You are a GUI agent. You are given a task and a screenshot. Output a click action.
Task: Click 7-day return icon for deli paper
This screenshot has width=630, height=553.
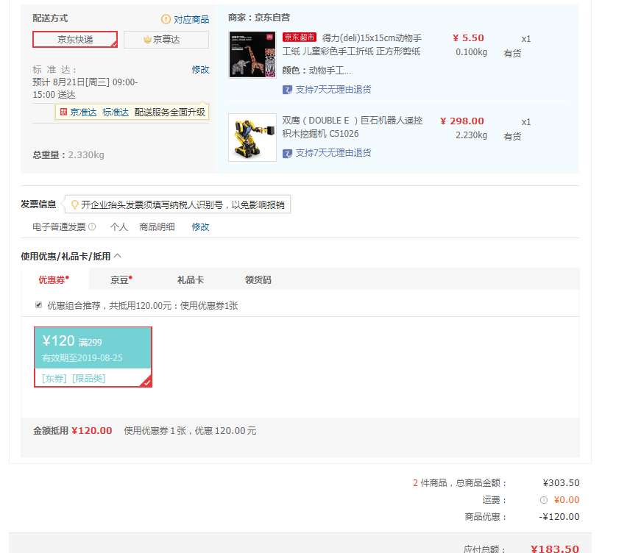pos(287,90)
